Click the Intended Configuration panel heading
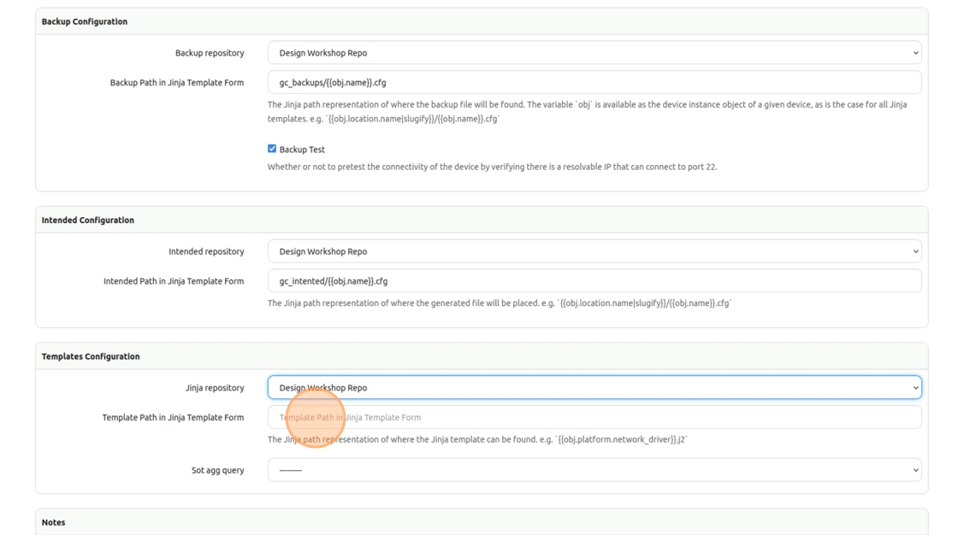Screen dimensions: 958x535 (x=88, y=220)
